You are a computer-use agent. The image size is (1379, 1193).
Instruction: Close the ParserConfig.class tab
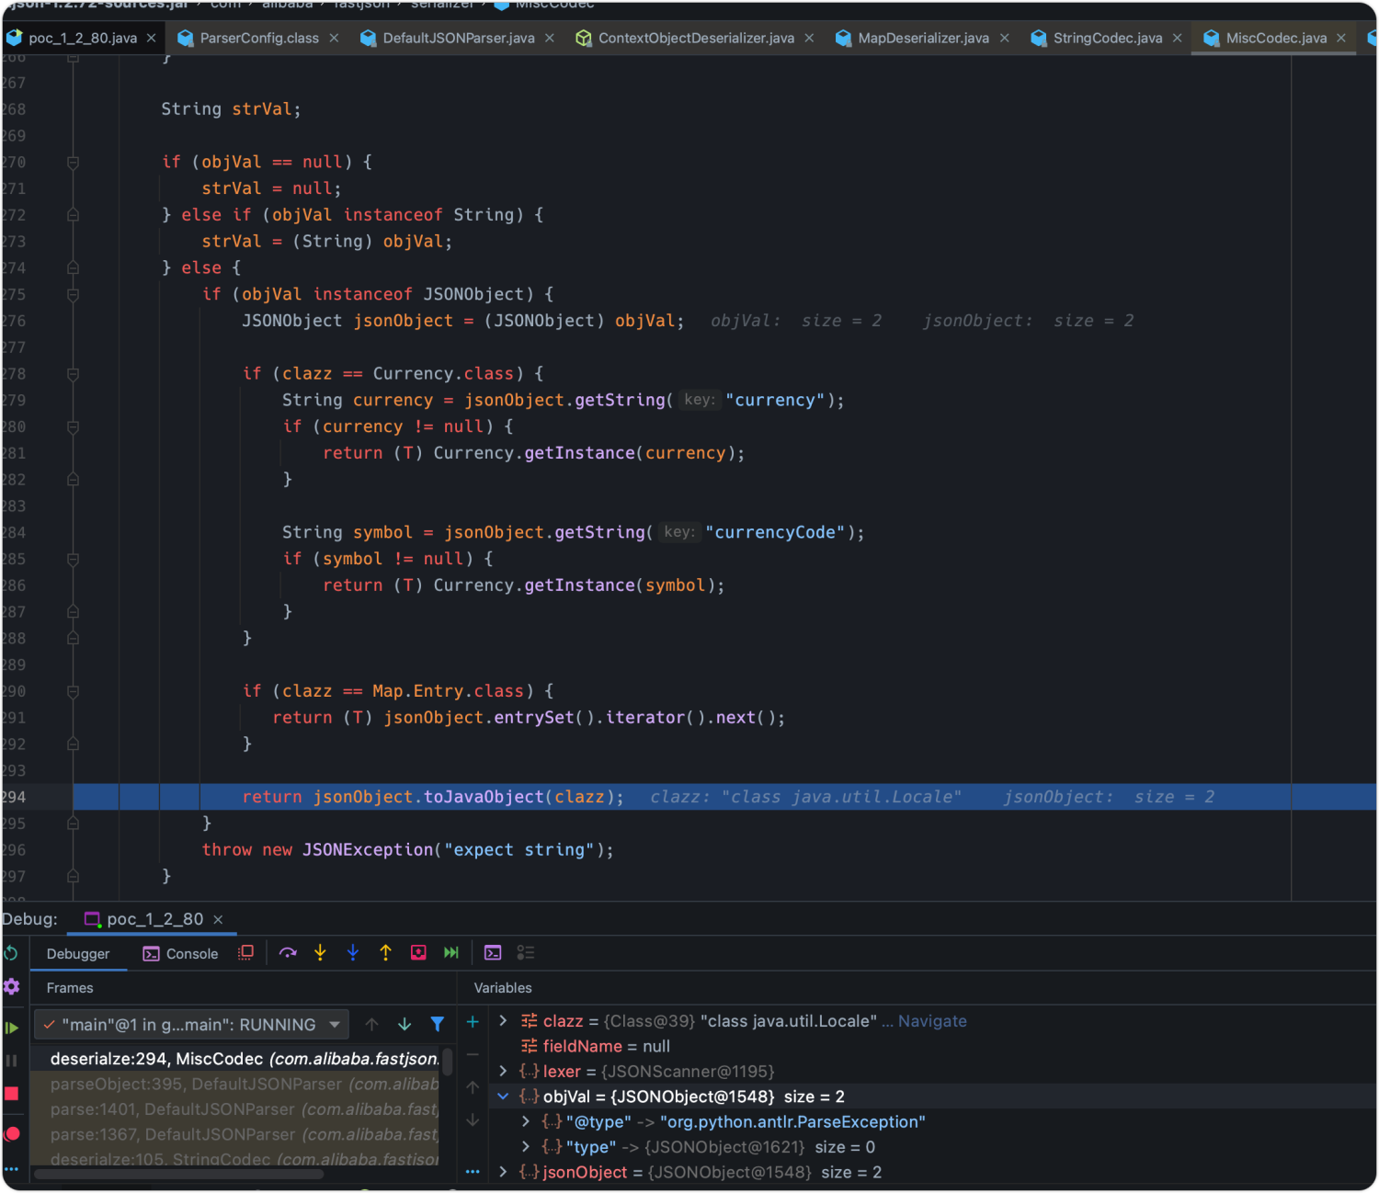[x=334, y=38]
